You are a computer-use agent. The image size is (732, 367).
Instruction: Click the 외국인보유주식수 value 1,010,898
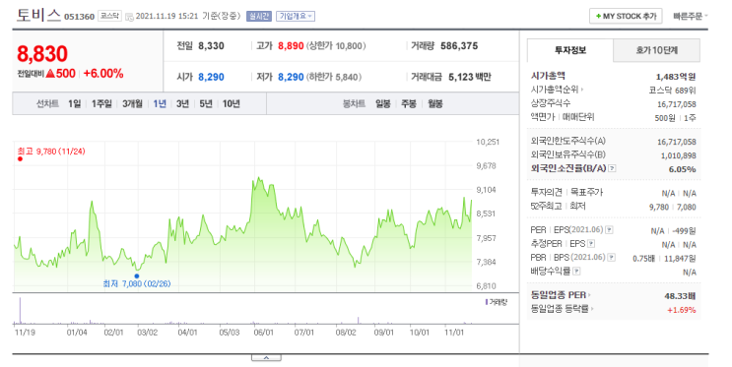point(679,155)
